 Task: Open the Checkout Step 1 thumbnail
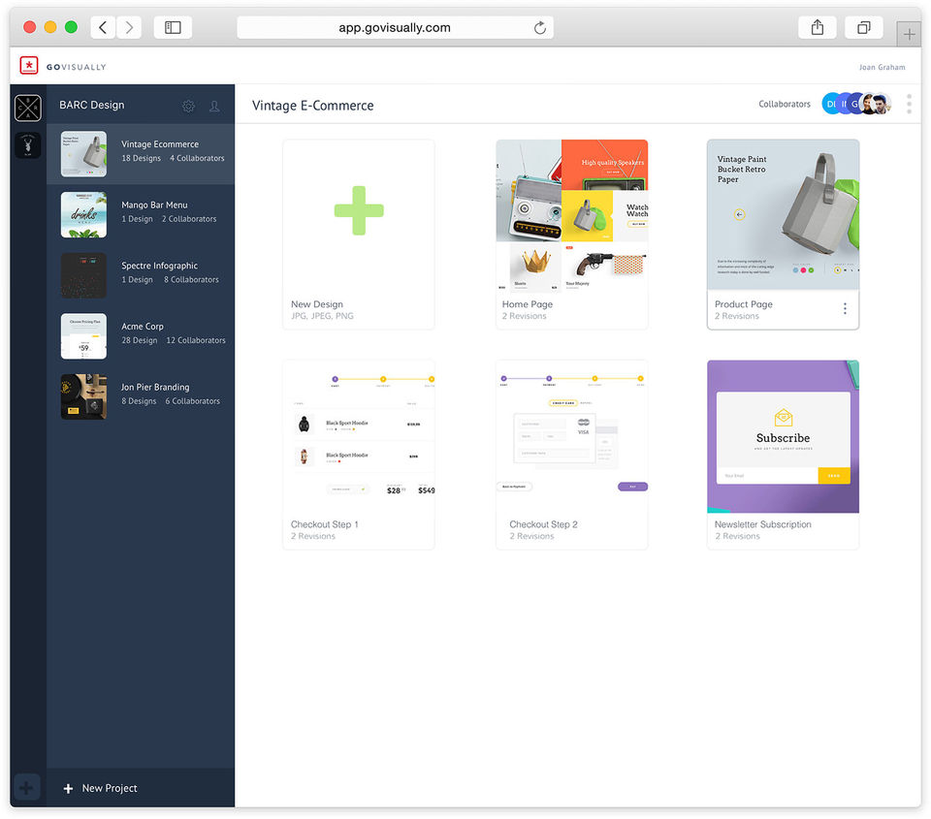tap(359, 435)
